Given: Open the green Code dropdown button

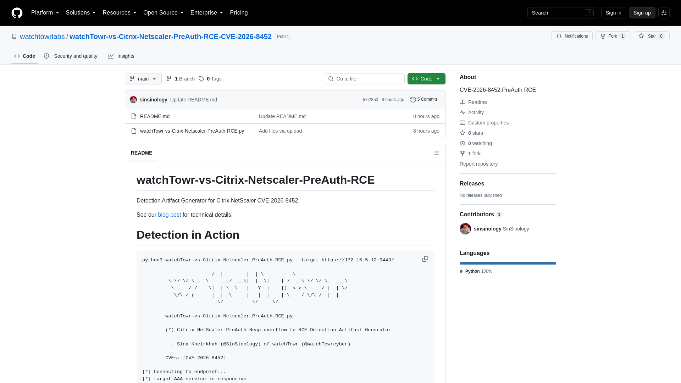Looking at the screenshot, I should point(426,79).
